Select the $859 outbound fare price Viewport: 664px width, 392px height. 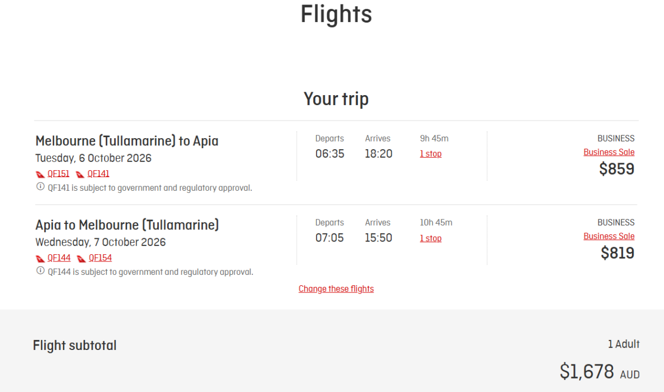[x=618, y=169]
